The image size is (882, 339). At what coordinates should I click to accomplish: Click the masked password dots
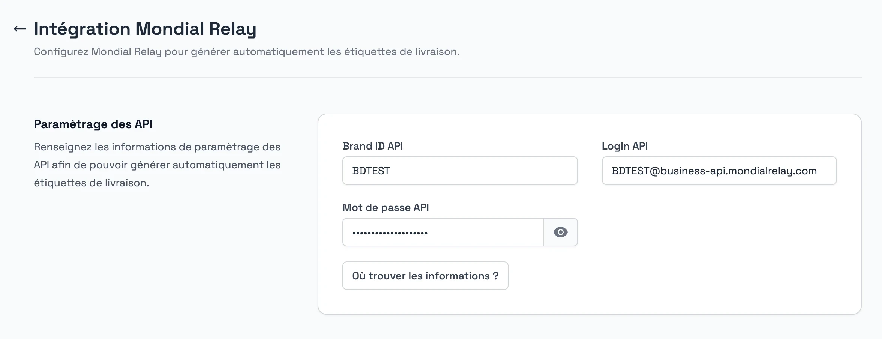[390, 233]
